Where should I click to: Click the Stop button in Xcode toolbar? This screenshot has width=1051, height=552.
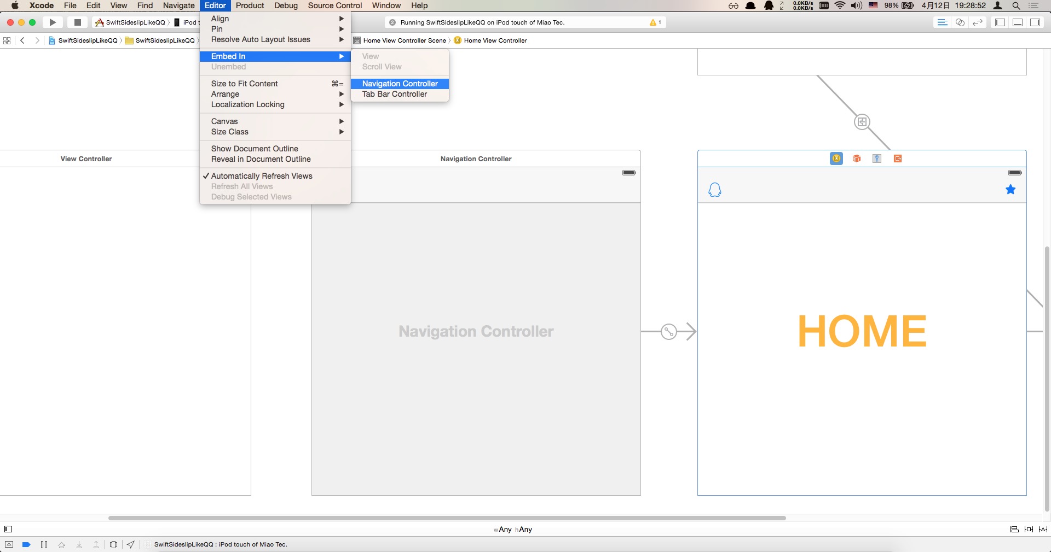coord(78,22)
